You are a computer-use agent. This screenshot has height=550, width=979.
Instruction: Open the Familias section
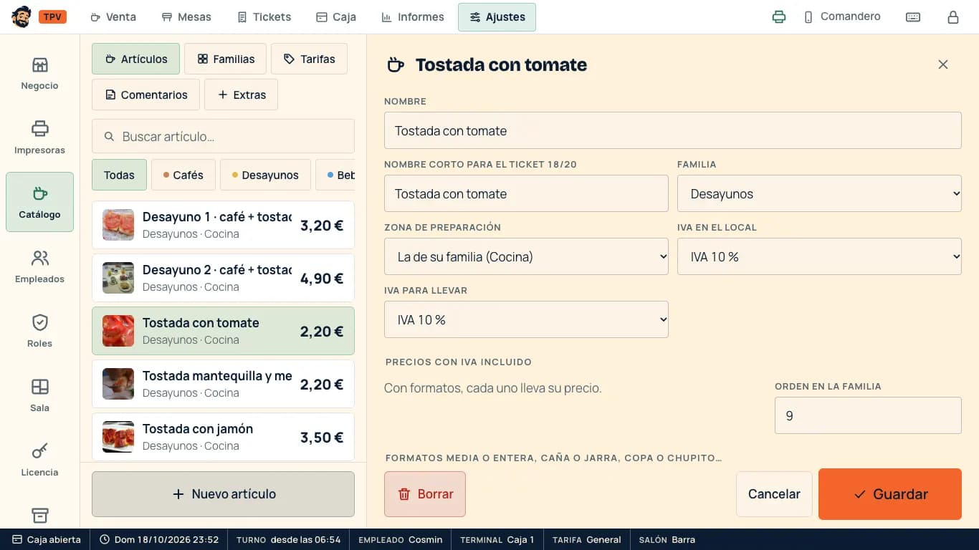pyautogui.click(x=225, y=59)
